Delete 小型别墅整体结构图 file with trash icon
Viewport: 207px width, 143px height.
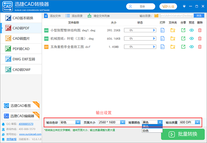click(200, 30)
